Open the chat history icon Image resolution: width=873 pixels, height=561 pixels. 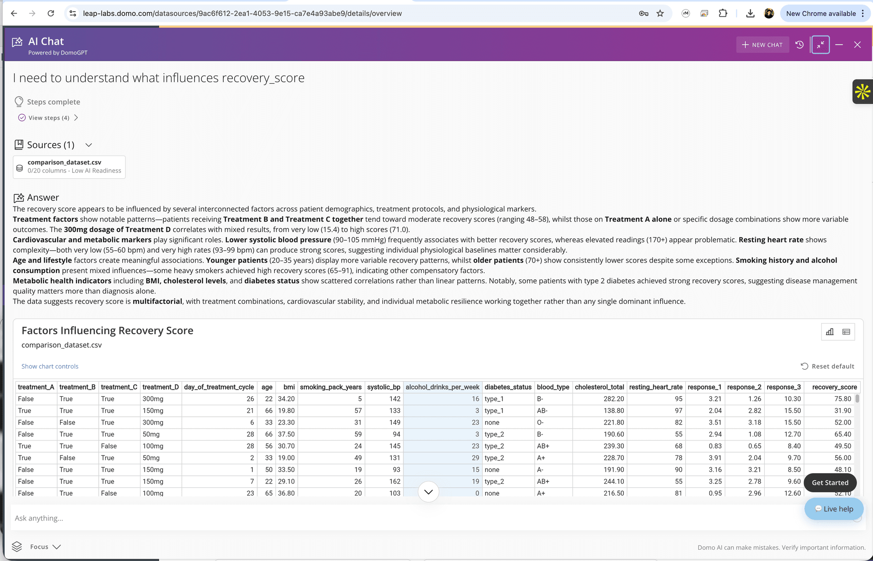(x=799, y=45)
